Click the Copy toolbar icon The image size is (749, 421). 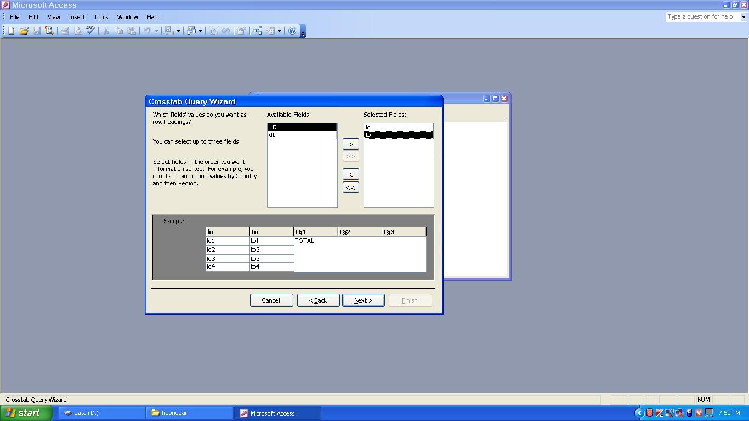(x=118, y=31)
